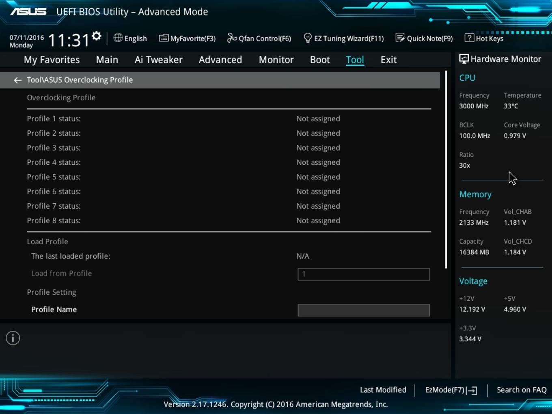Select the Tool tab
This screenshot has height=414, width=552.
tap(355, 60)
